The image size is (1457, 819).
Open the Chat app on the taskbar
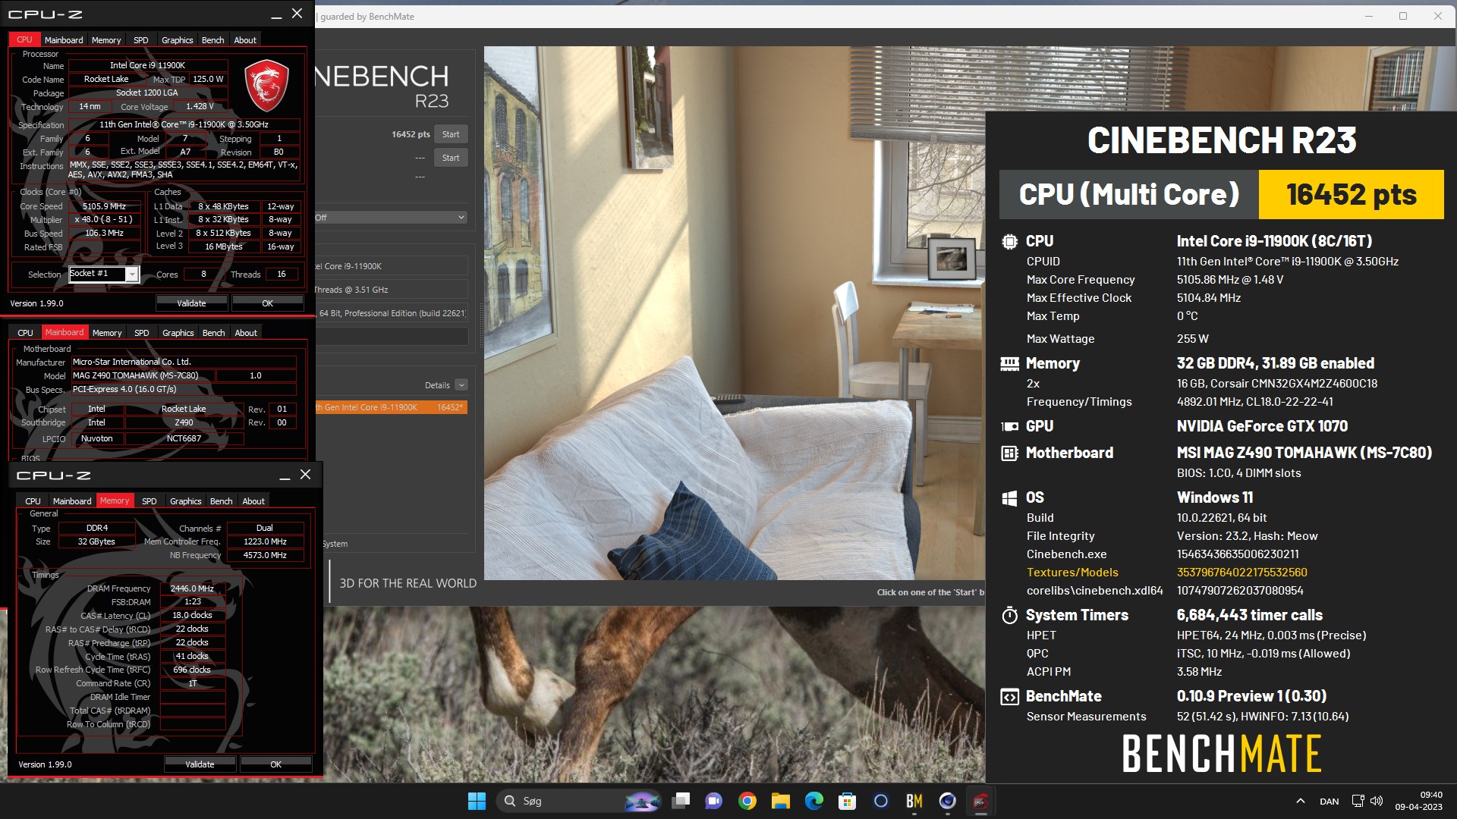[x=714, y=801]
